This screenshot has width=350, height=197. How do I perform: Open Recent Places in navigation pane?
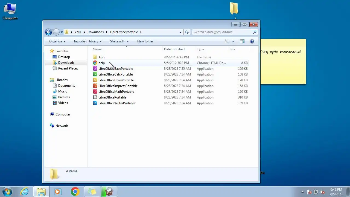coord(68,68)
